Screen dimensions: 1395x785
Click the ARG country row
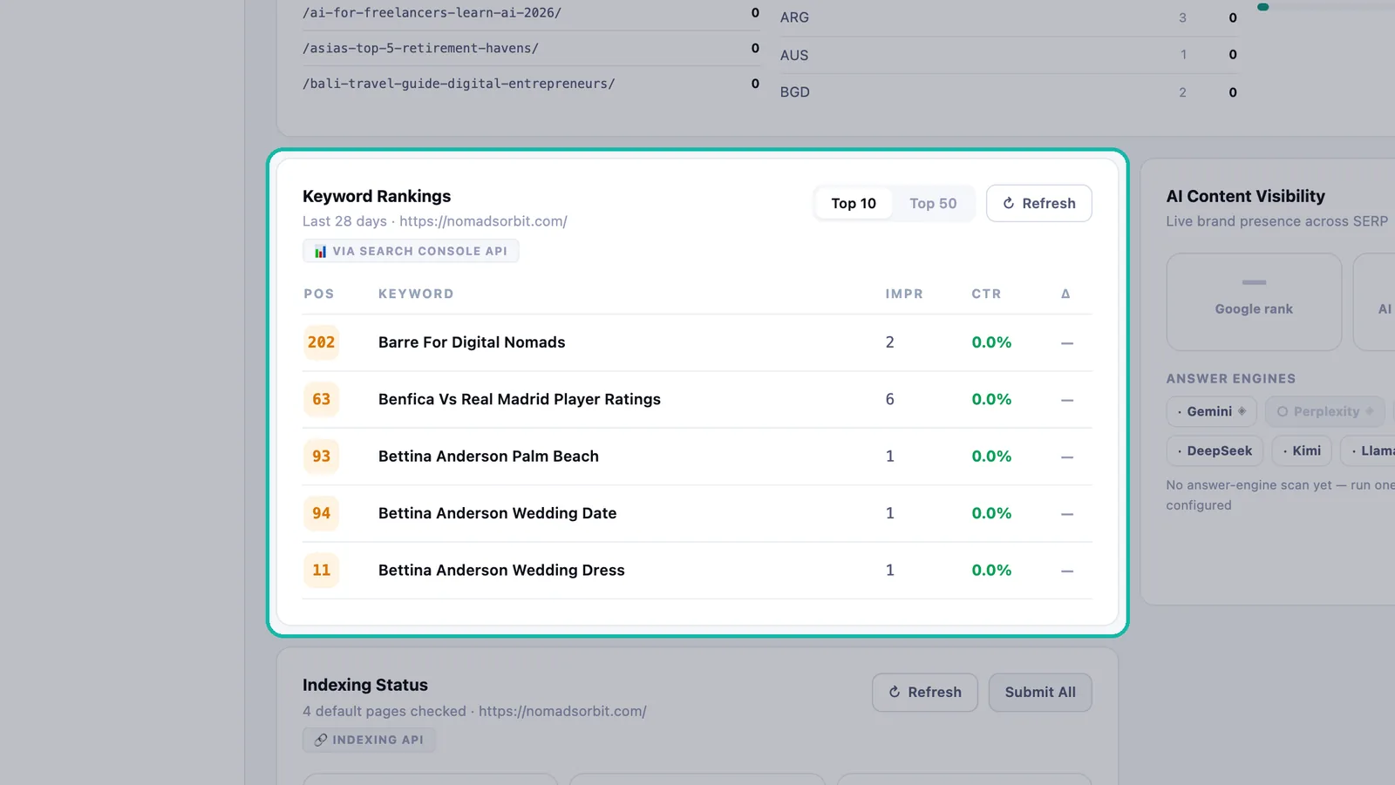pos(1008,17)
